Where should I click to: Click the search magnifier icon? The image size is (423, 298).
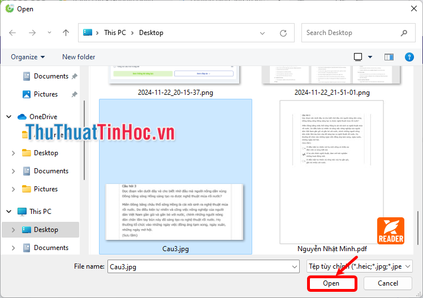pos(404,33)
